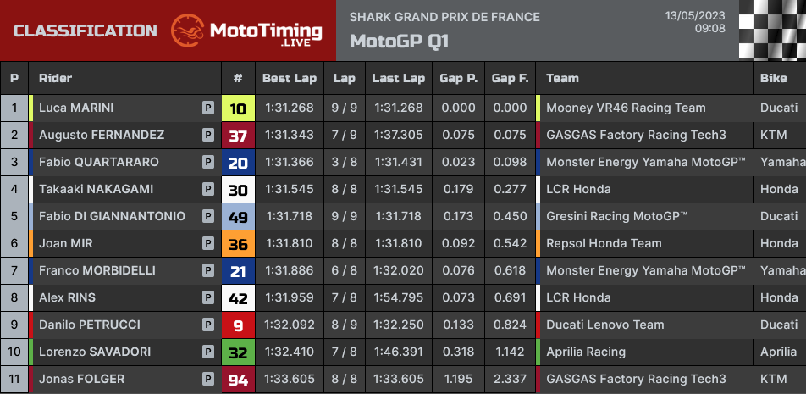Click the P badge beside Alex RINS
The width and height of the screenshot is (806, 394).
(207, 297)
